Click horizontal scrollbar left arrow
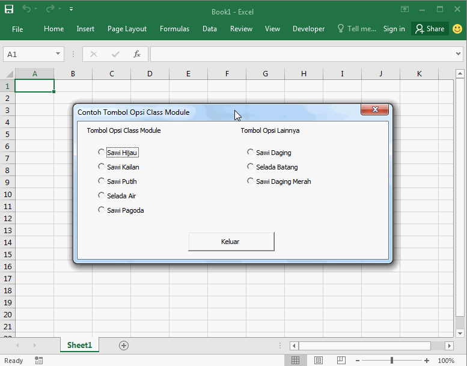467x366 pixels. pos(294,346)
